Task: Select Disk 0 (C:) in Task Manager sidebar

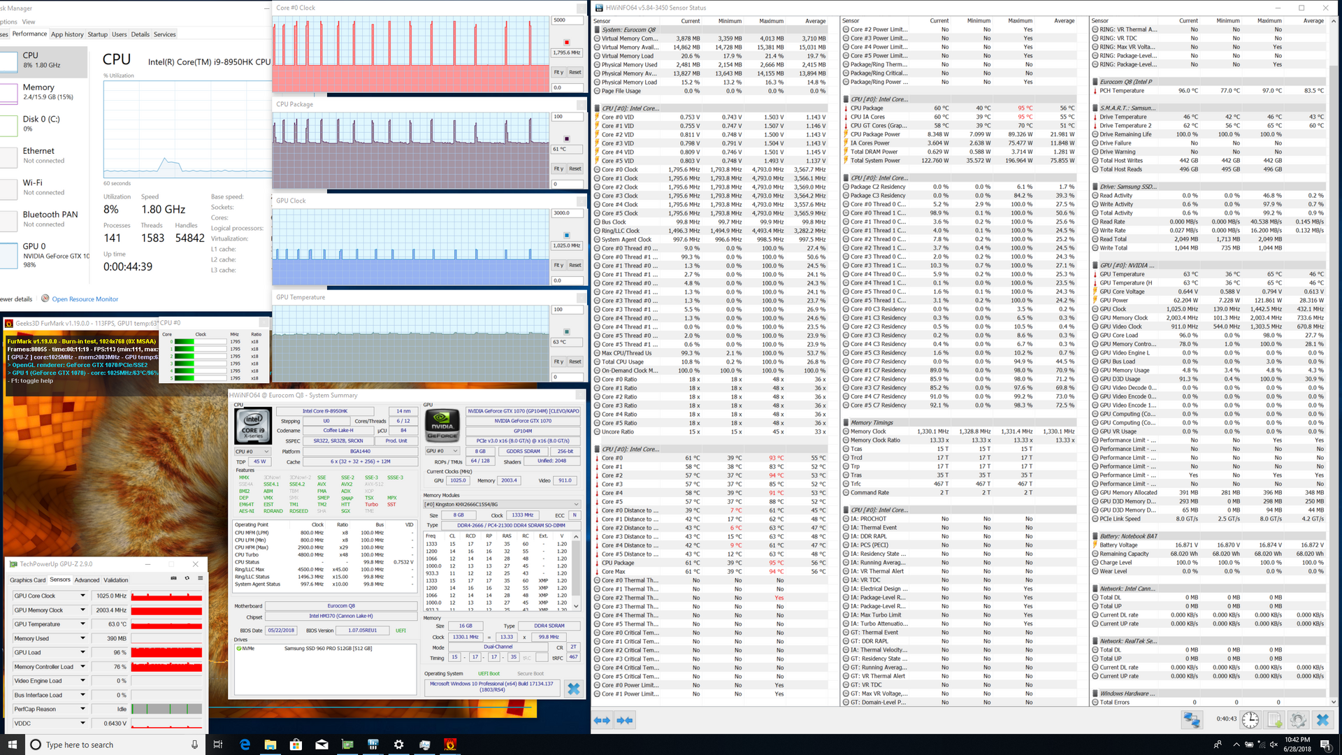Action: [44, 124]
